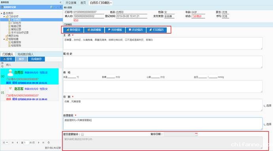The width and height of the screenshot is (273, 151).
Task: Click the 复诊说明 text area
Action: [163, 143]
